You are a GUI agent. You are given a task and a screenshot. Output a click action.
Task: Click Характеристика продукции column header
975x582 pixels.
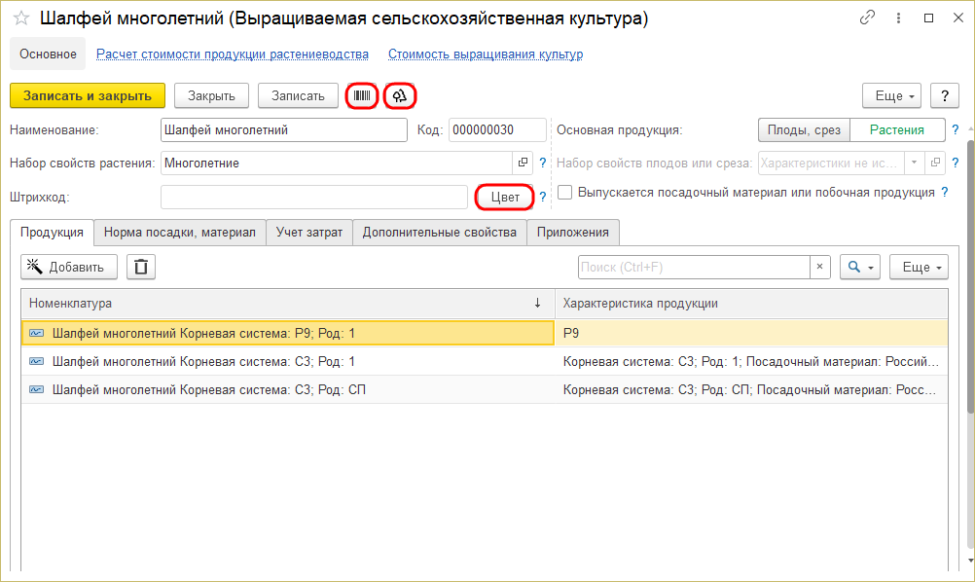[x=752, y=304]
